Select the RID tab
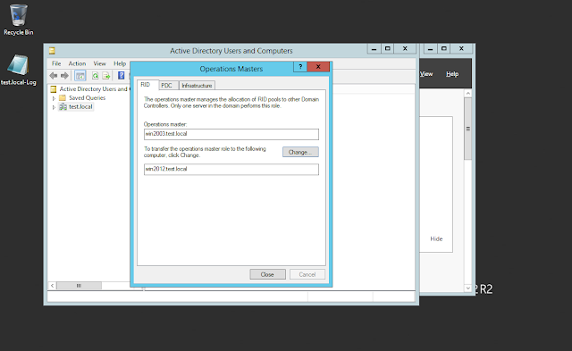Screen dimensions: 572x351 point(147,85)
